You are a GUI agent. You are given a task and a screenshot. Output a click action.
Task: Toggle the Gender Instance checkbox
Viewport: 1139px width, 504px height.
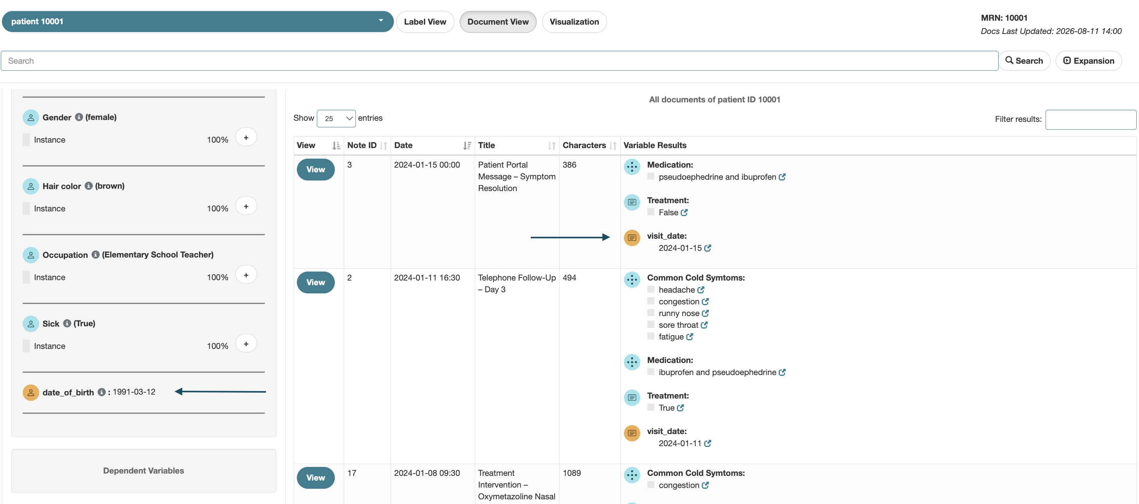coord(26,139)
